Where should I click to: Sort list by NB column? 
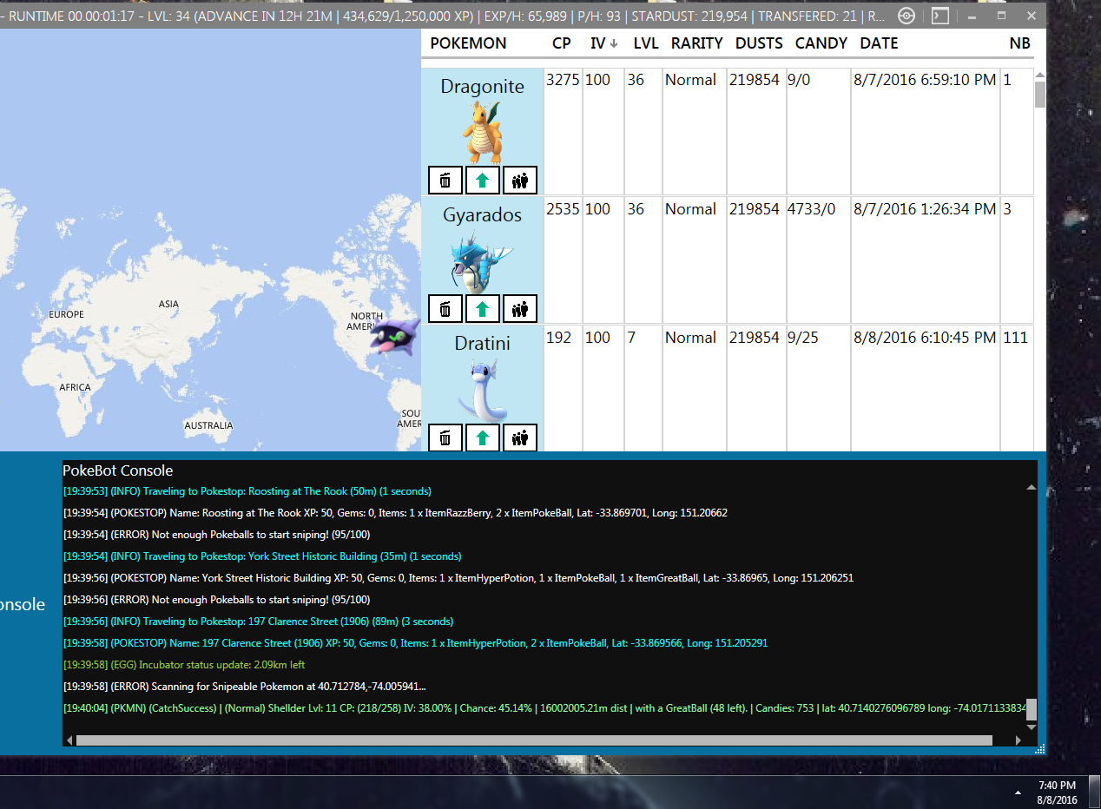(x=1019, y=43)
